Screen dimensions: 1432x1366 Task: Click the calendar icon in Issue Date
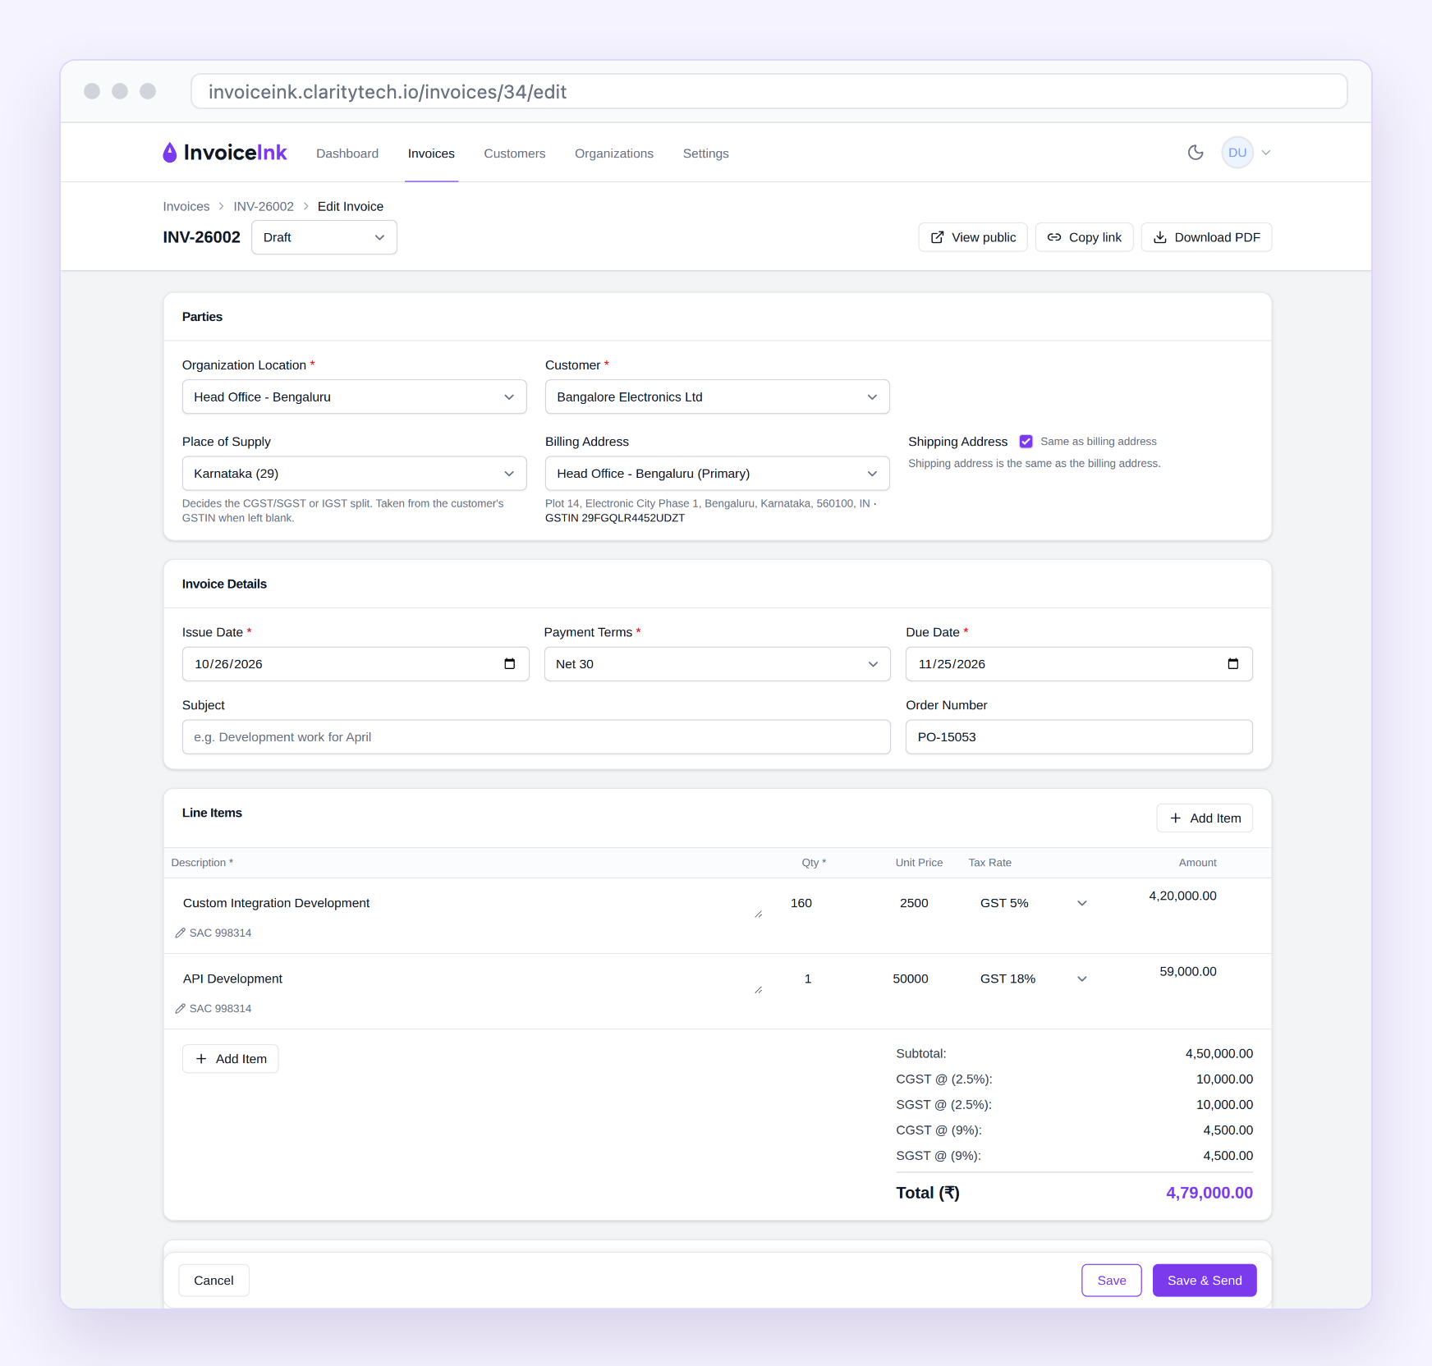(x=510, y=664)
